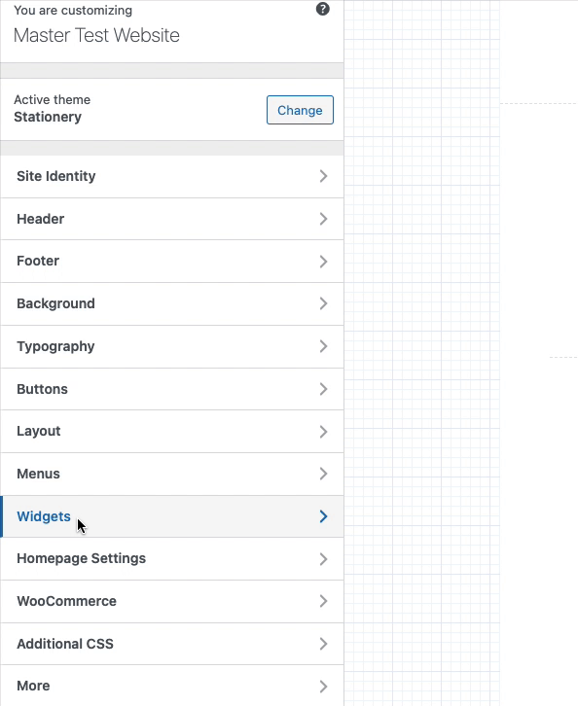
Task: Open Homepage Settings panel
Action: point(171,559)
